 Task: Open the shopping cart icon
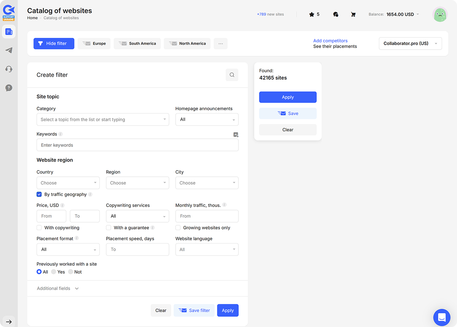pyautogui.click(x=353, y=14)
